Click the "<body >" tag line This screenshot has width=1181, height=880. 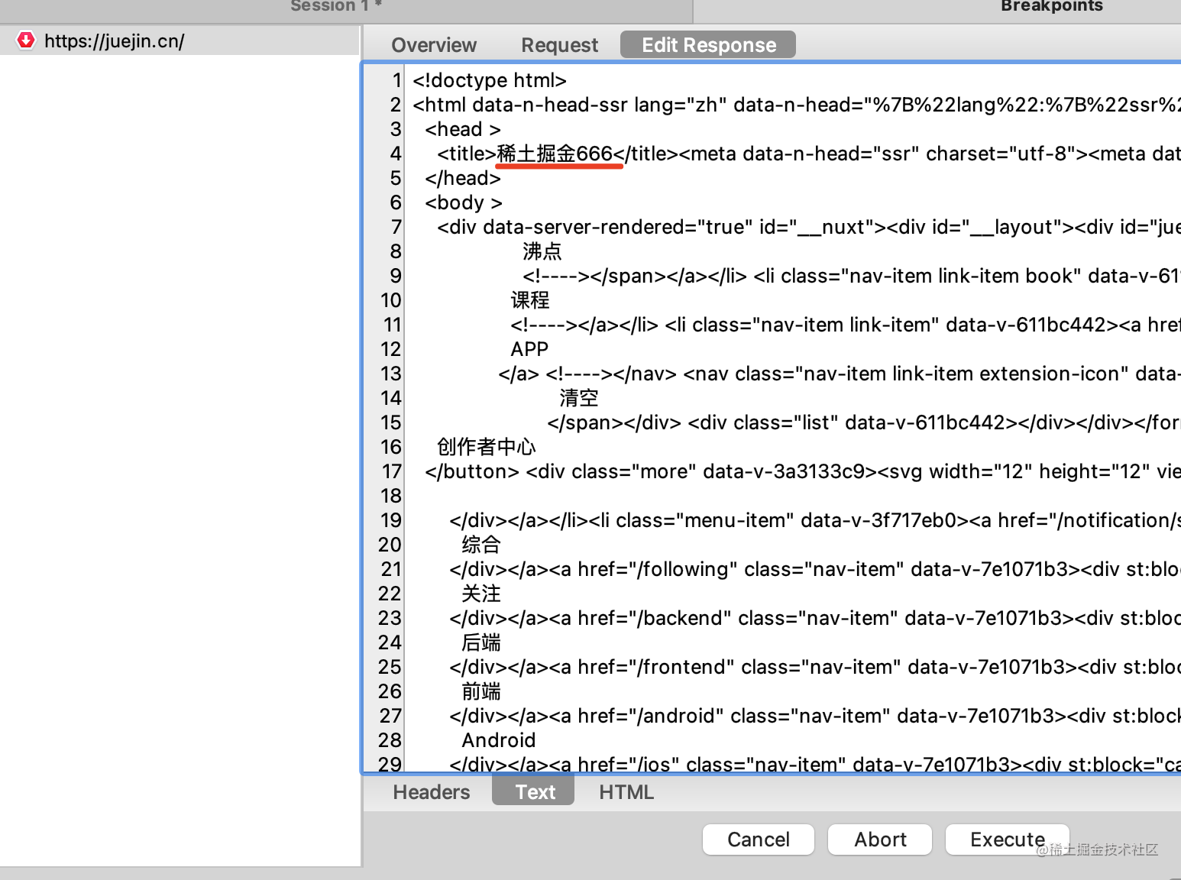click(464, 202)
